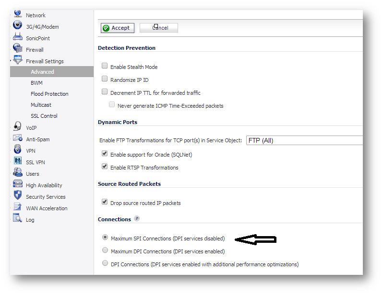383x295 pixels.
Task: Click the Connections heading text
Action: (x=114, y=219)
